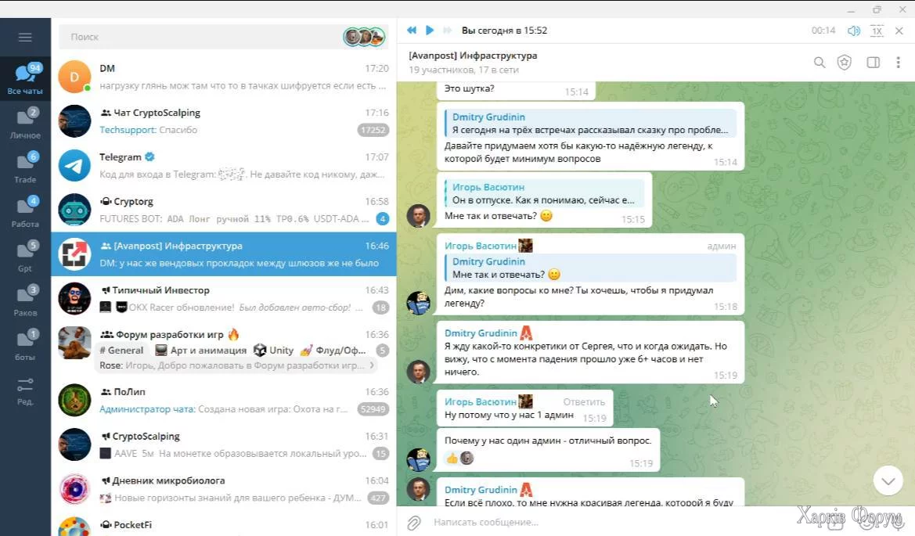This screenshot has width=915, height=536.
Task: Click DM chat avatar
Action: (74, 77)
